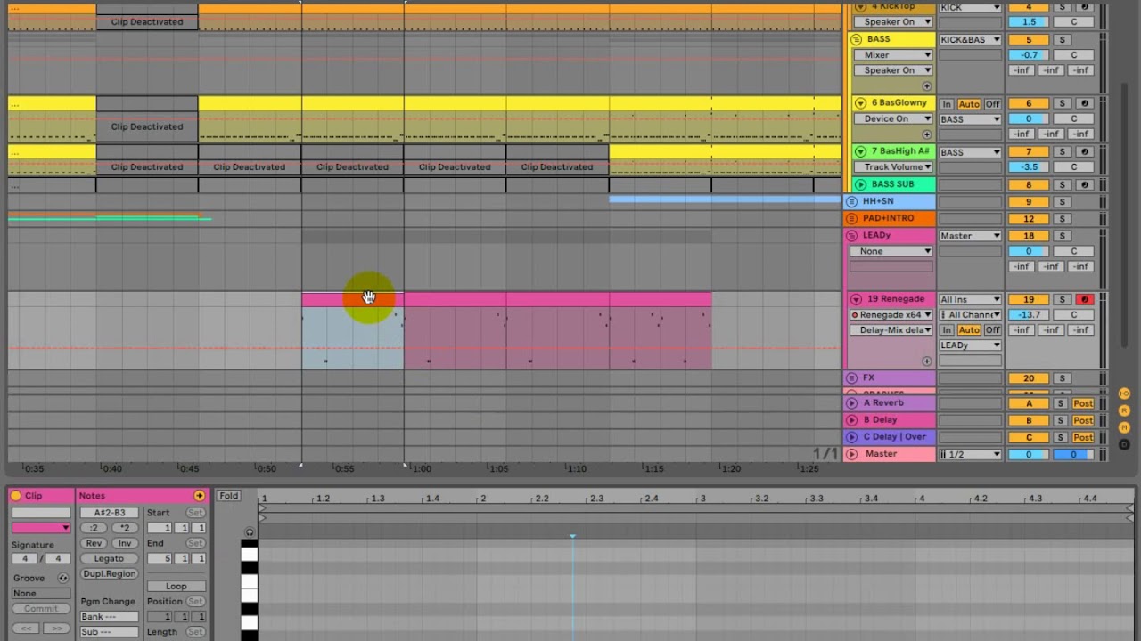This screenshot has width=1141, height=641.
Task: Toggle the Returns section (R button)
Action: tap(1124, 410)
